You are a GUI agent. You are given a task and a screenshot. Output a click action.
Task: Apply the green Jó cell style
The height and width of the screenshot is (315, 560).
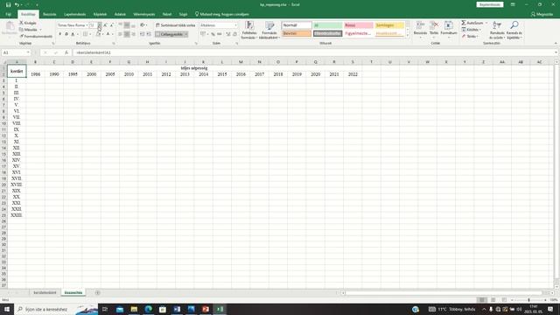(327, 25)
